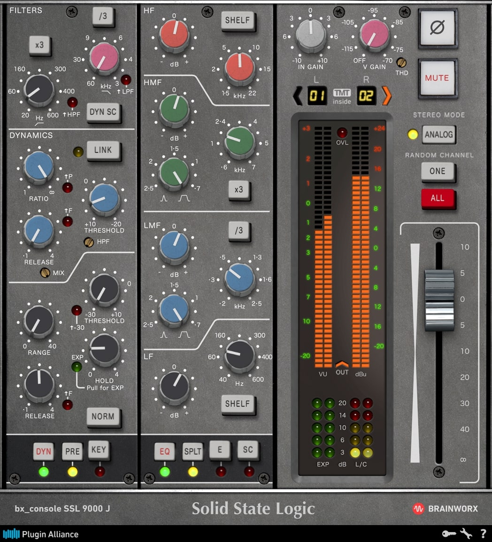492x542 pixels.
Task: Click the LMF /3 button
Action: (x=239, y=230)
